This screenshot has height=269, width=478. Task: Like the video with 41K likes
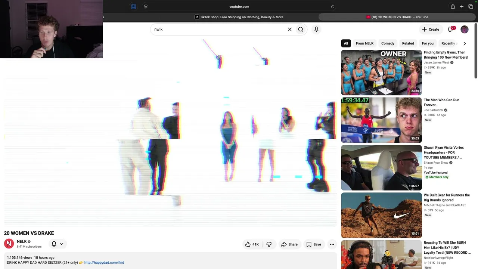(252, 244)
